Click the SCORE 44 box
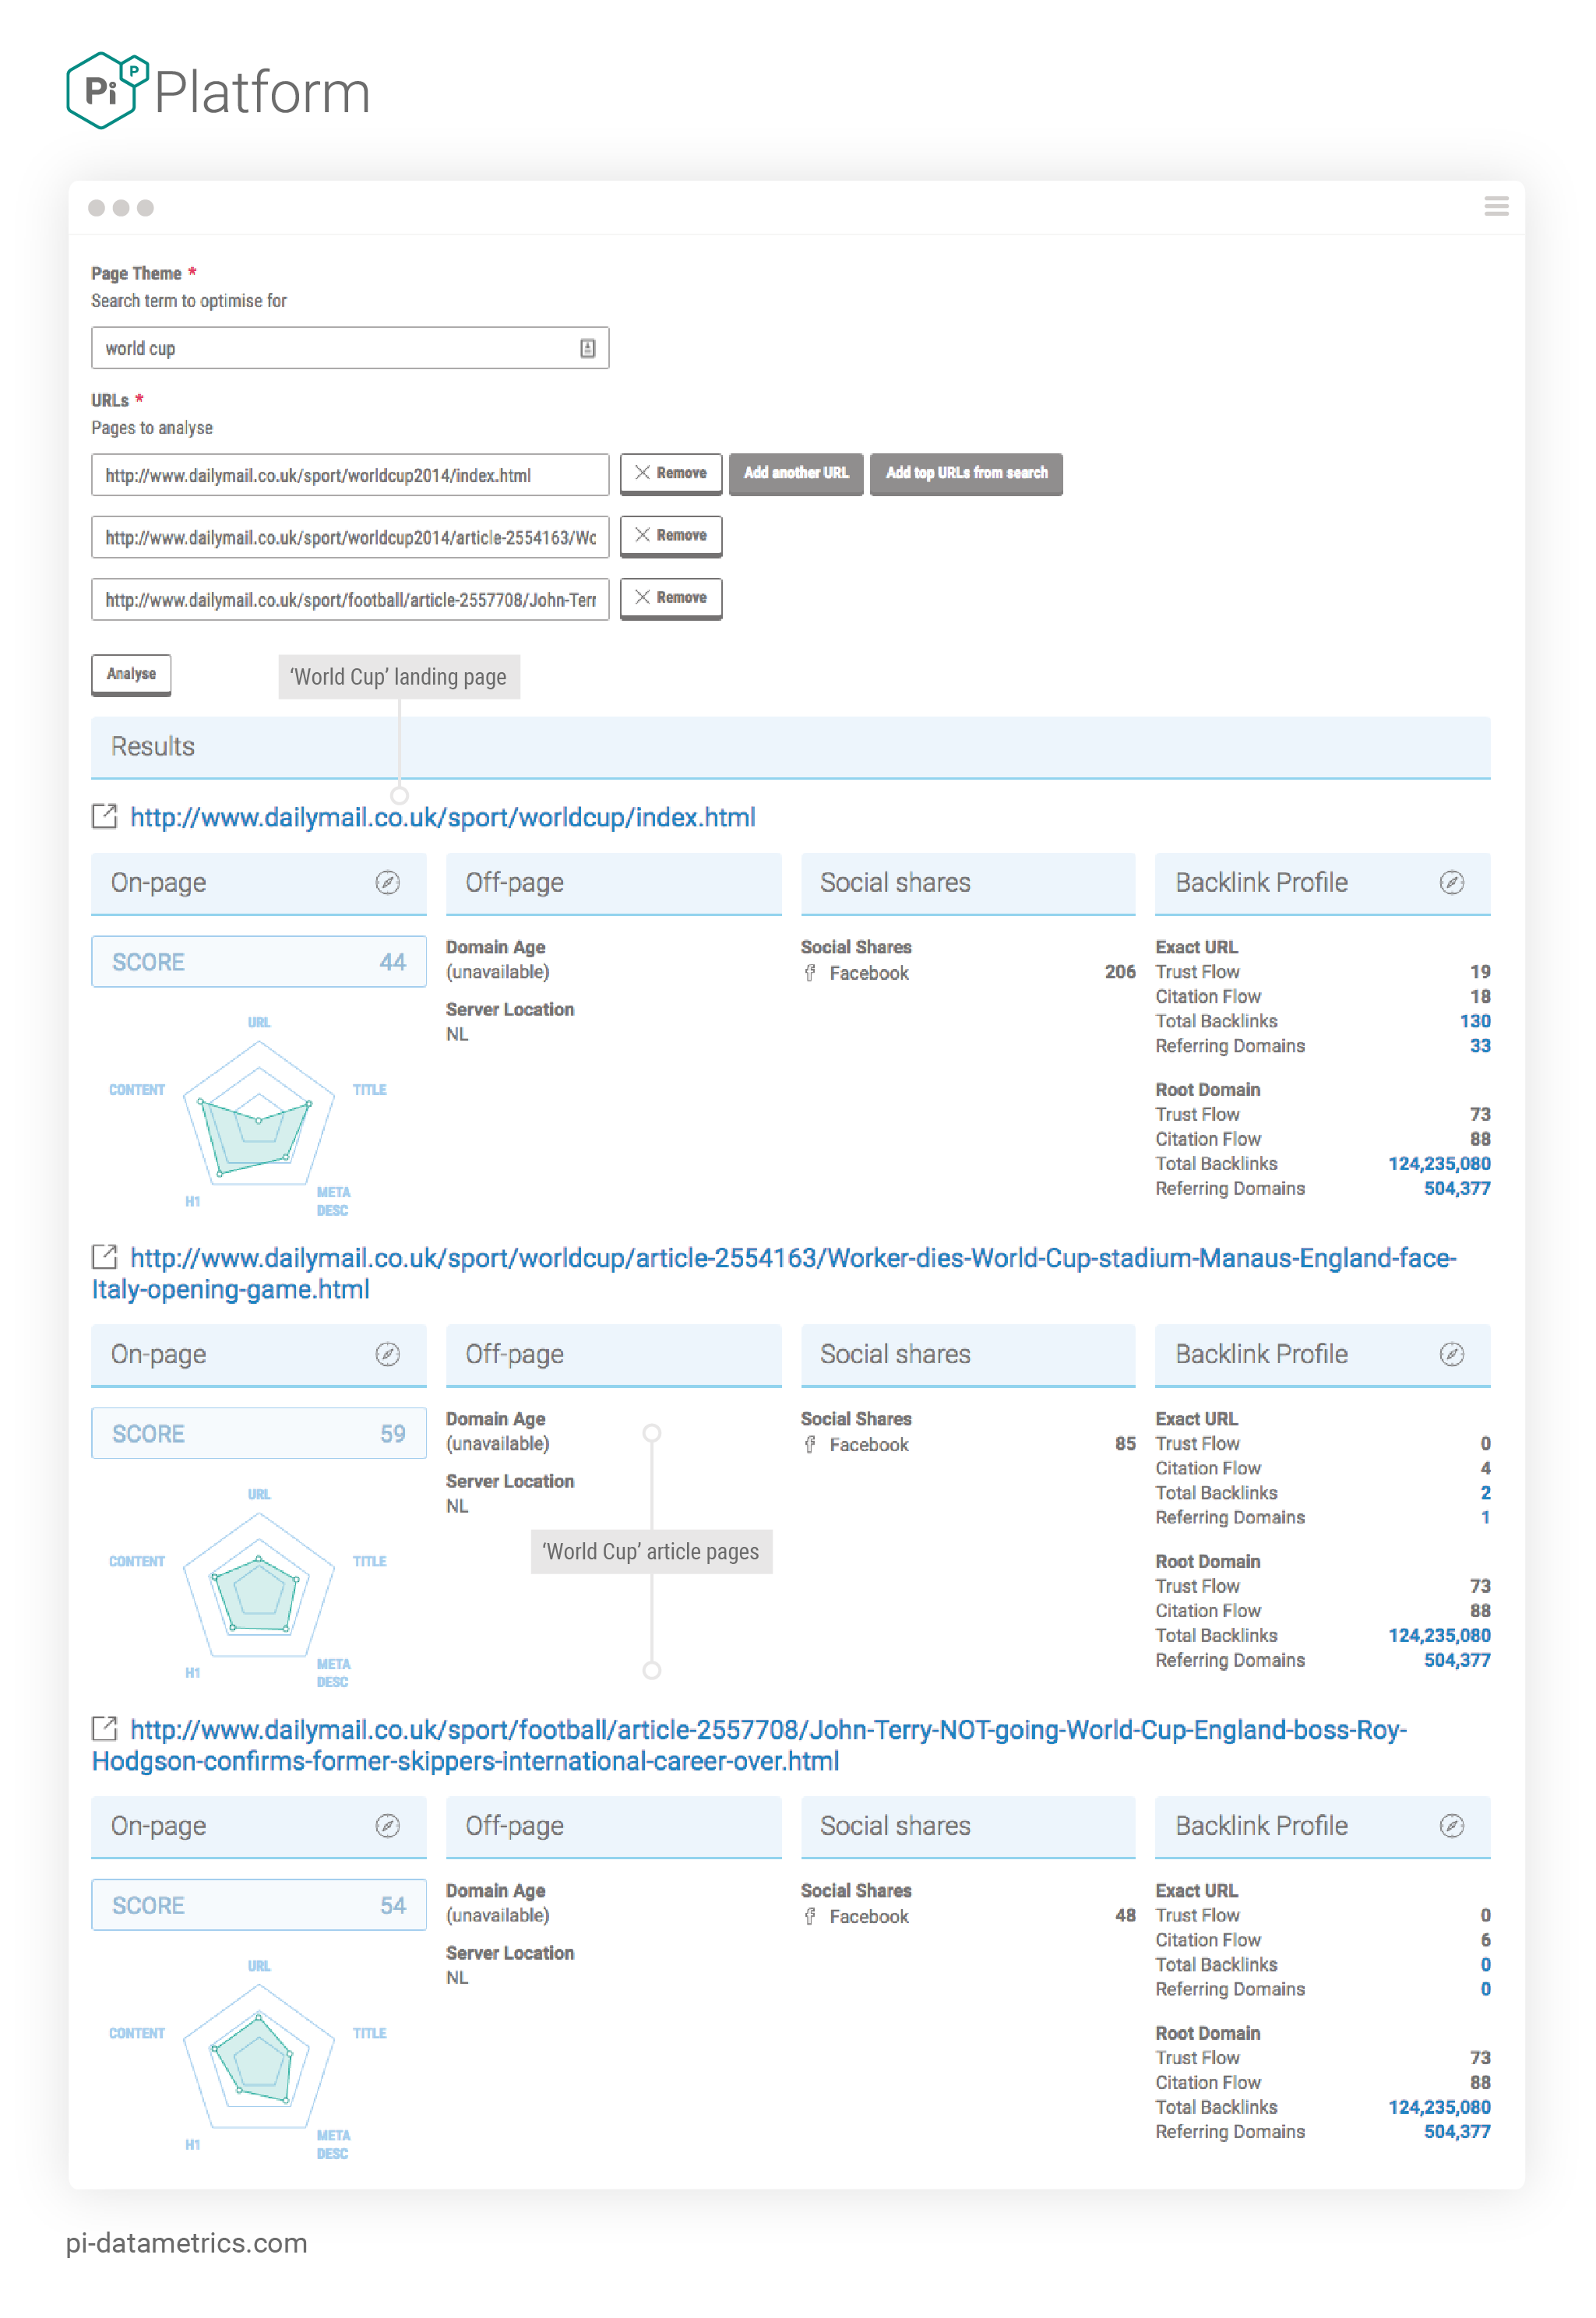The image size is (1596, 2318). pos(259,962)
